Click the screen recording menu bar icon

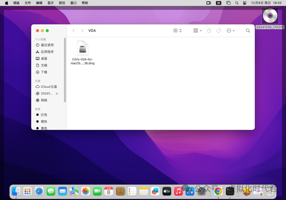(209, 3)
